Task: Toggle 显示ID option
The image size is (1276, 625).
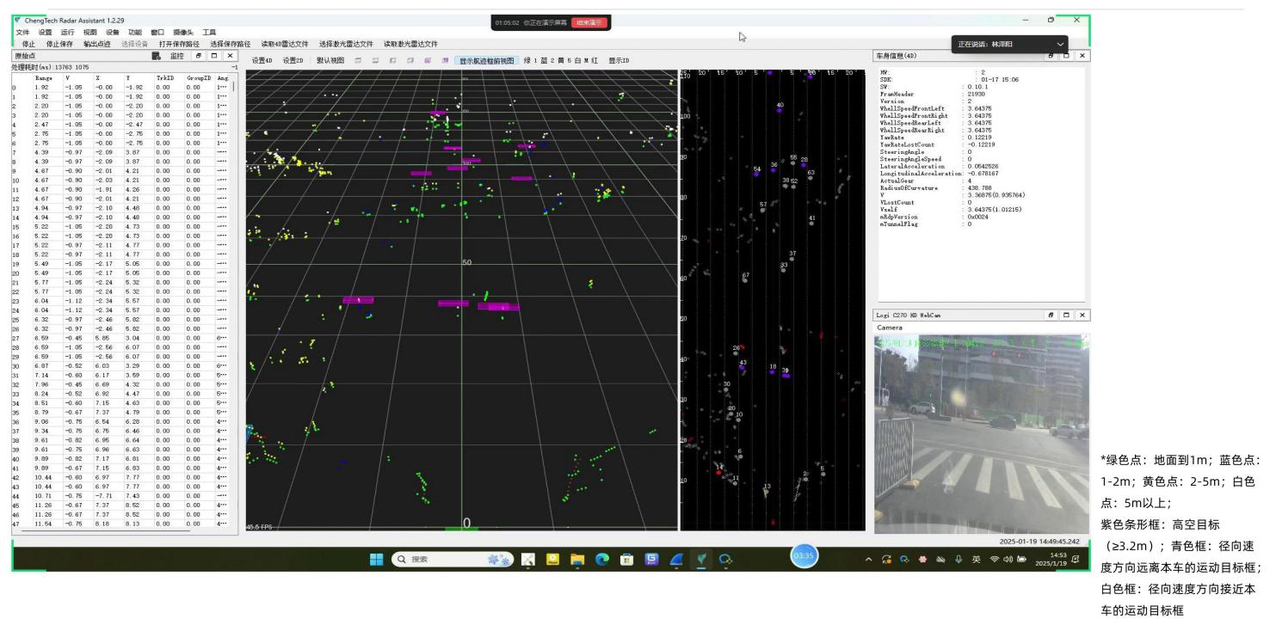Action: pyautogui.click(x=619, y=61)
